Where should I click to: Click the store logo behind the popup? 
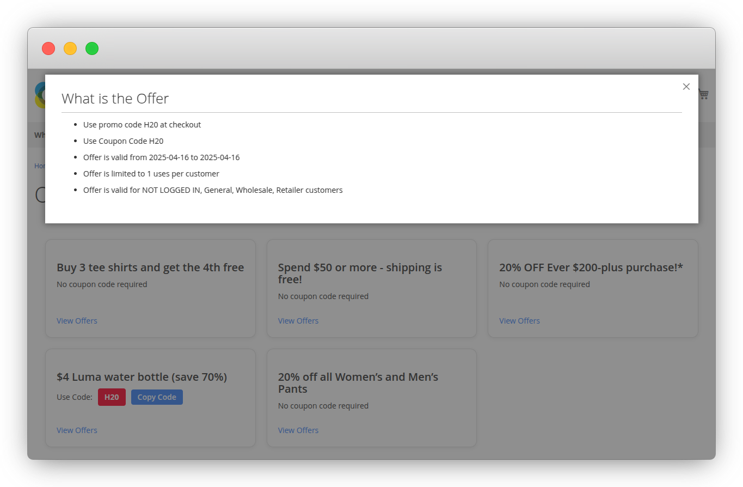click(39, 94)
